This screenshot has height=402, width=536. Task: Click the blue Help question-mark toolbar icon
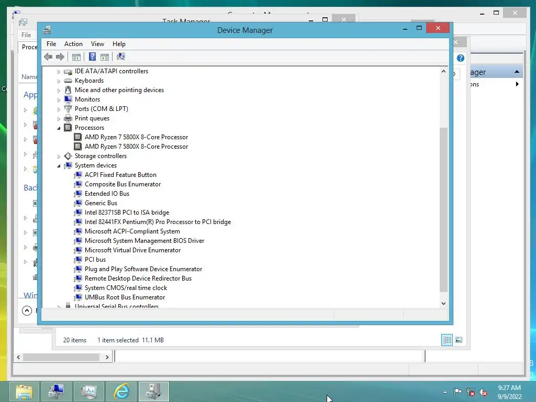[92, 57]
